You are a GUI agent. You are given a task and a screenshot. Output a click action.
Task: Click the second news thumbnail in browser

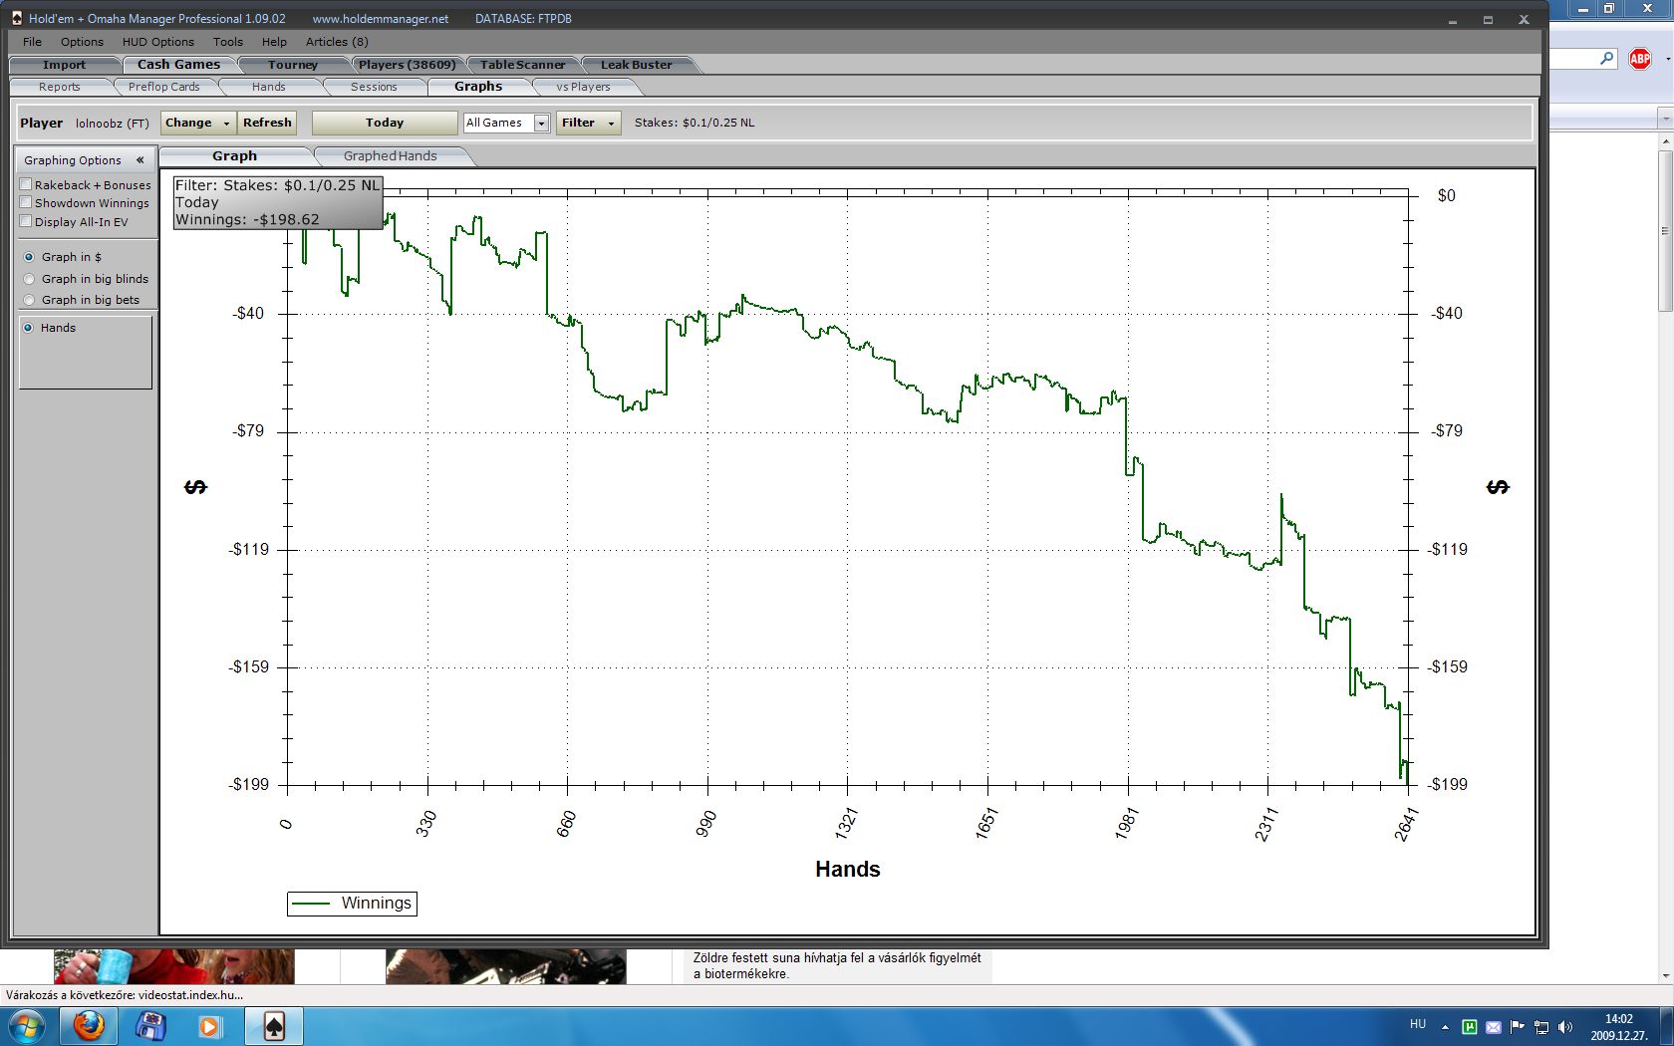click(x=506, y=966)
